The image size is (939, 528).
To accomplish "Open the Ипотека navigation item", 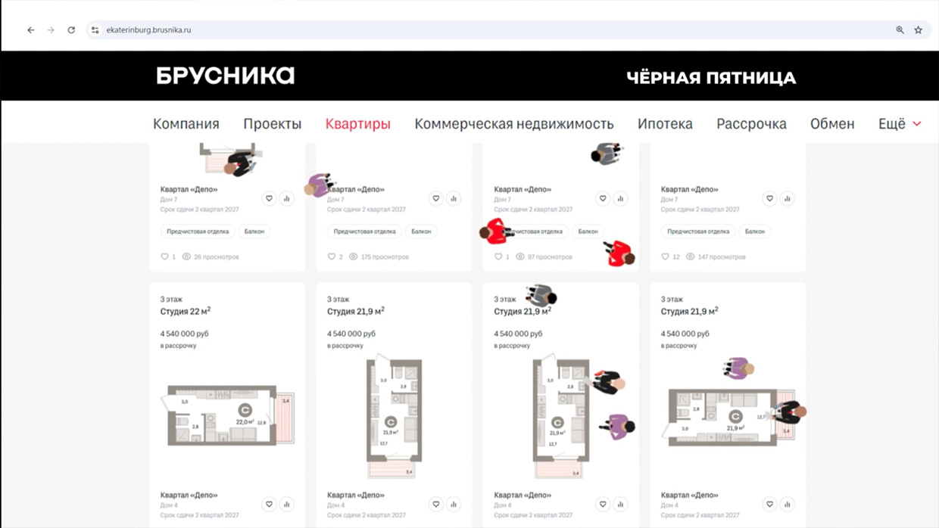I will coord(665,123).
